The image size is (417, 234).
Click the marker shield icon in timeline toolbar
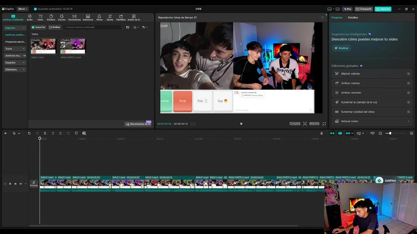click(76, 133)
